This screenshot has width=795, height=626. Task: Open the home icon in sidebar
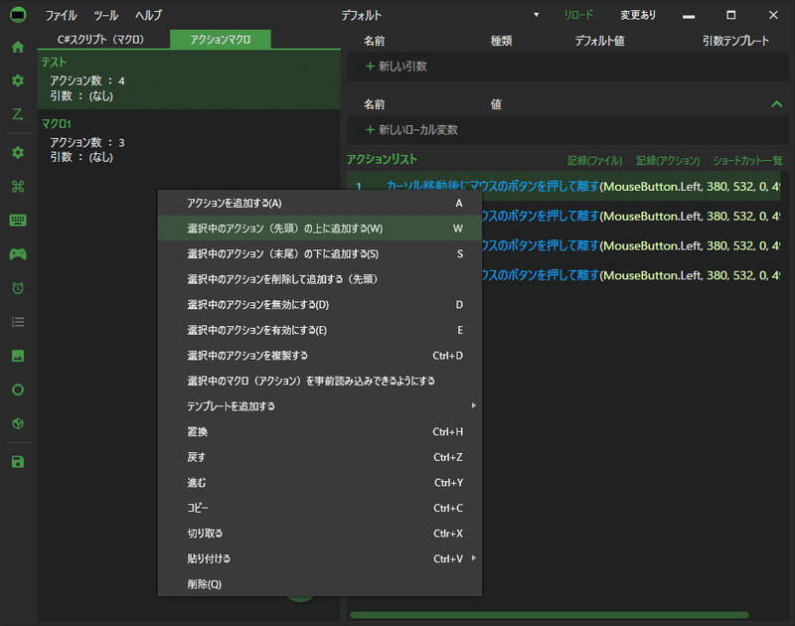tap(18, 47)
